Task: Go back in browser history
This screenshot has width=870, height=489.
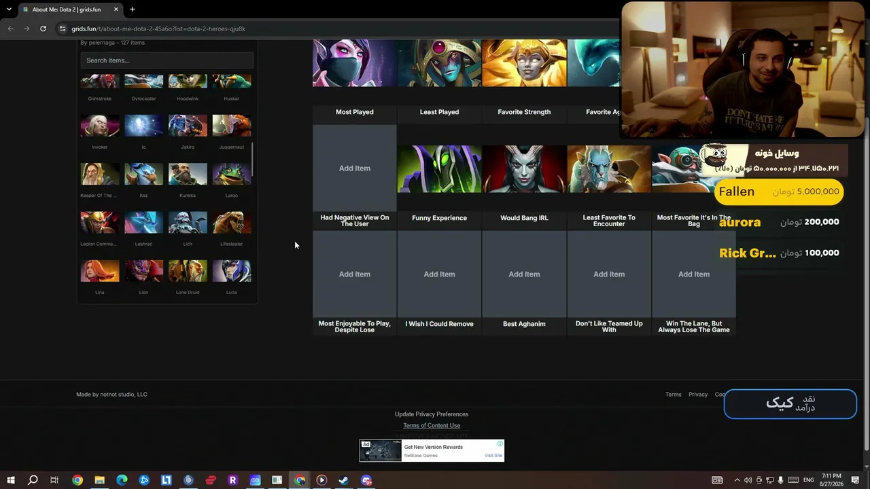Action: (x=10, y=29)
